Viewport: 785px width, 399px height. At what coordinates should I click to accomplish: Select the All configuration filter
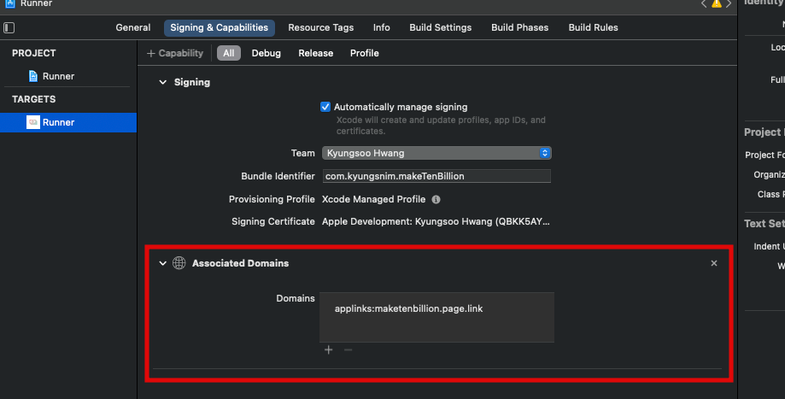[229, 53]
